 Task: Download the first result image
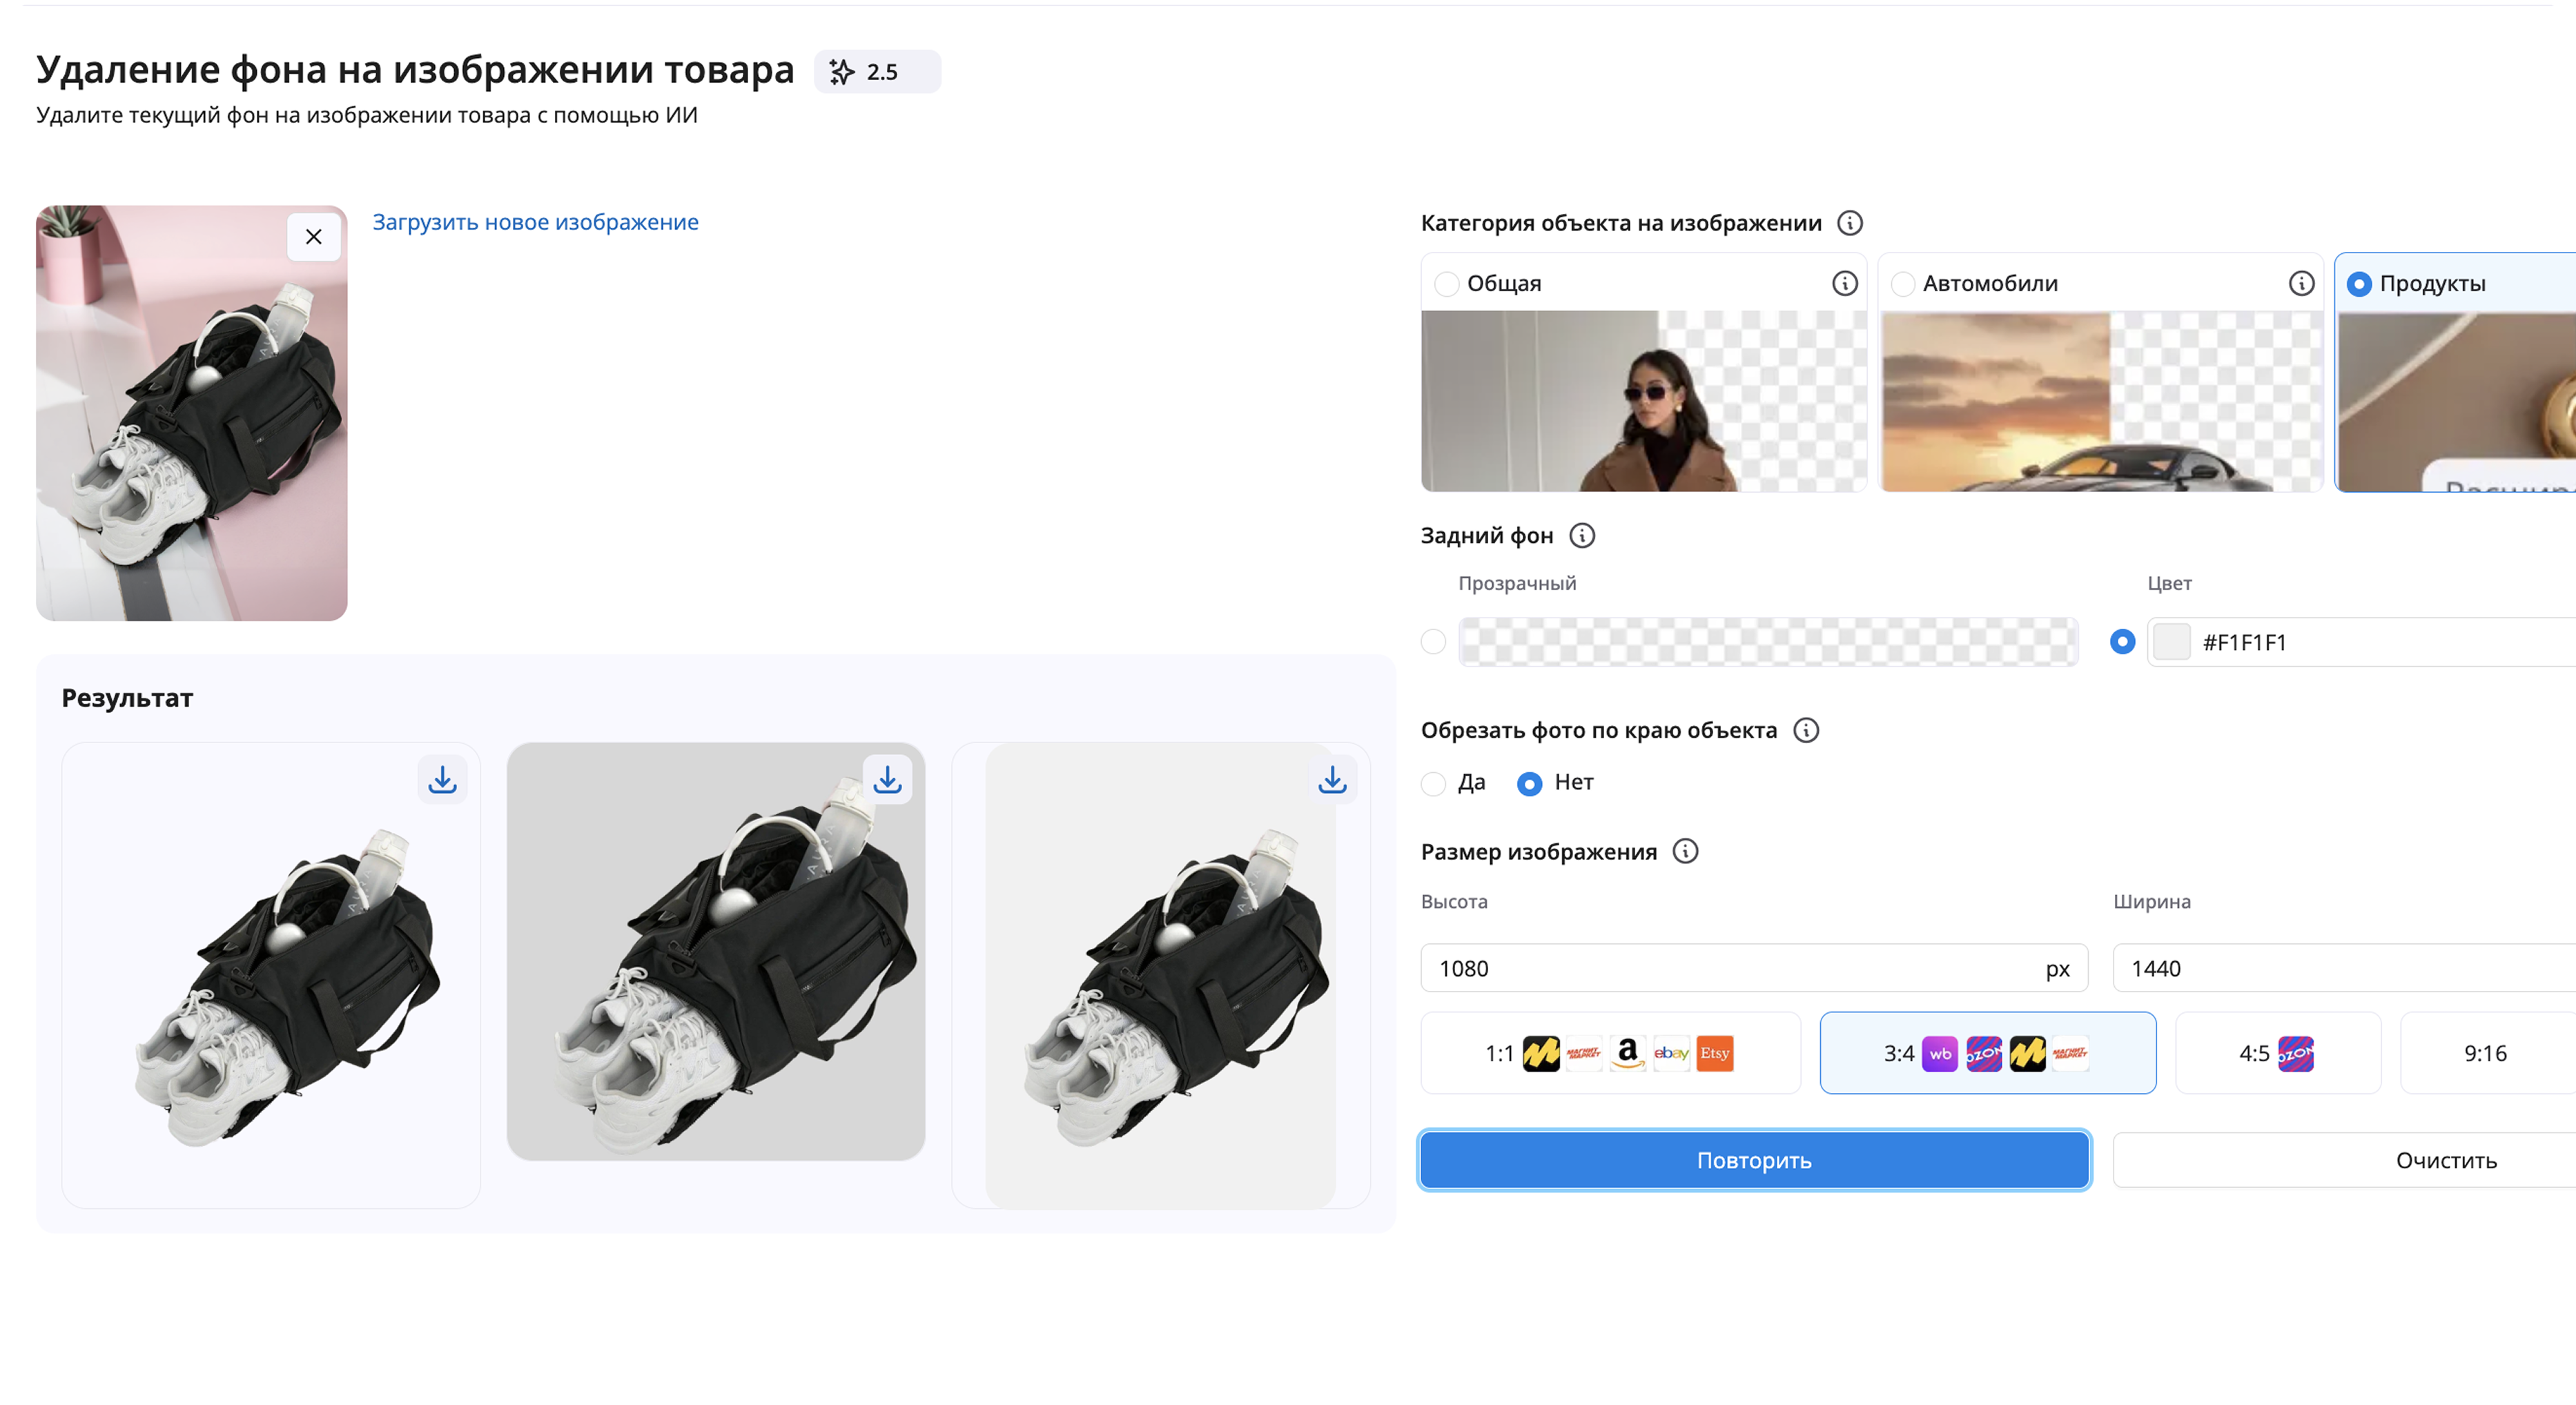click(442, 780)
